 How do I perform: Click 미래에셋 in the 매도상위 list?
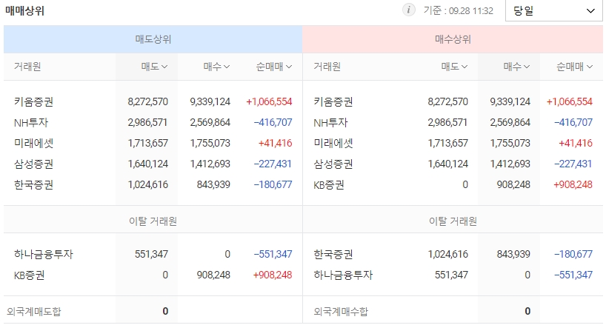(x=33, y=144)
